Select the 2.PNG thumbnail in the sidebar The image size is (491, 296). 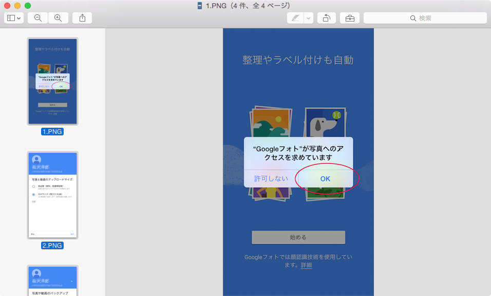point(52,195)
